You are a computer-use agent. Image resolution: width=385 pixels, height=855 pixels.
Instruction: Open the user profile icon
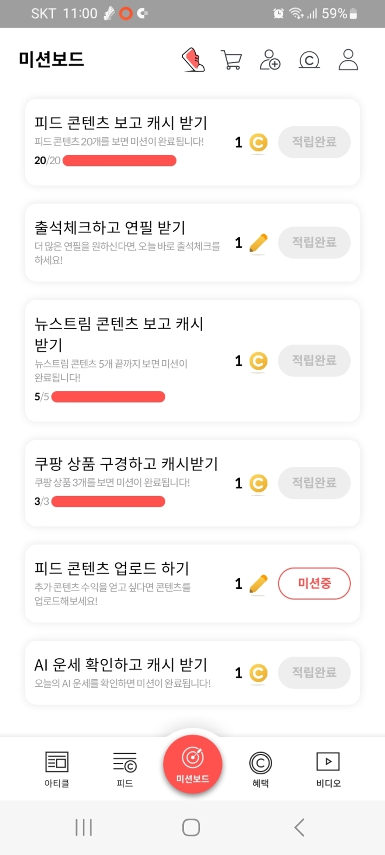pyautogui.click(x=348, y=60)
